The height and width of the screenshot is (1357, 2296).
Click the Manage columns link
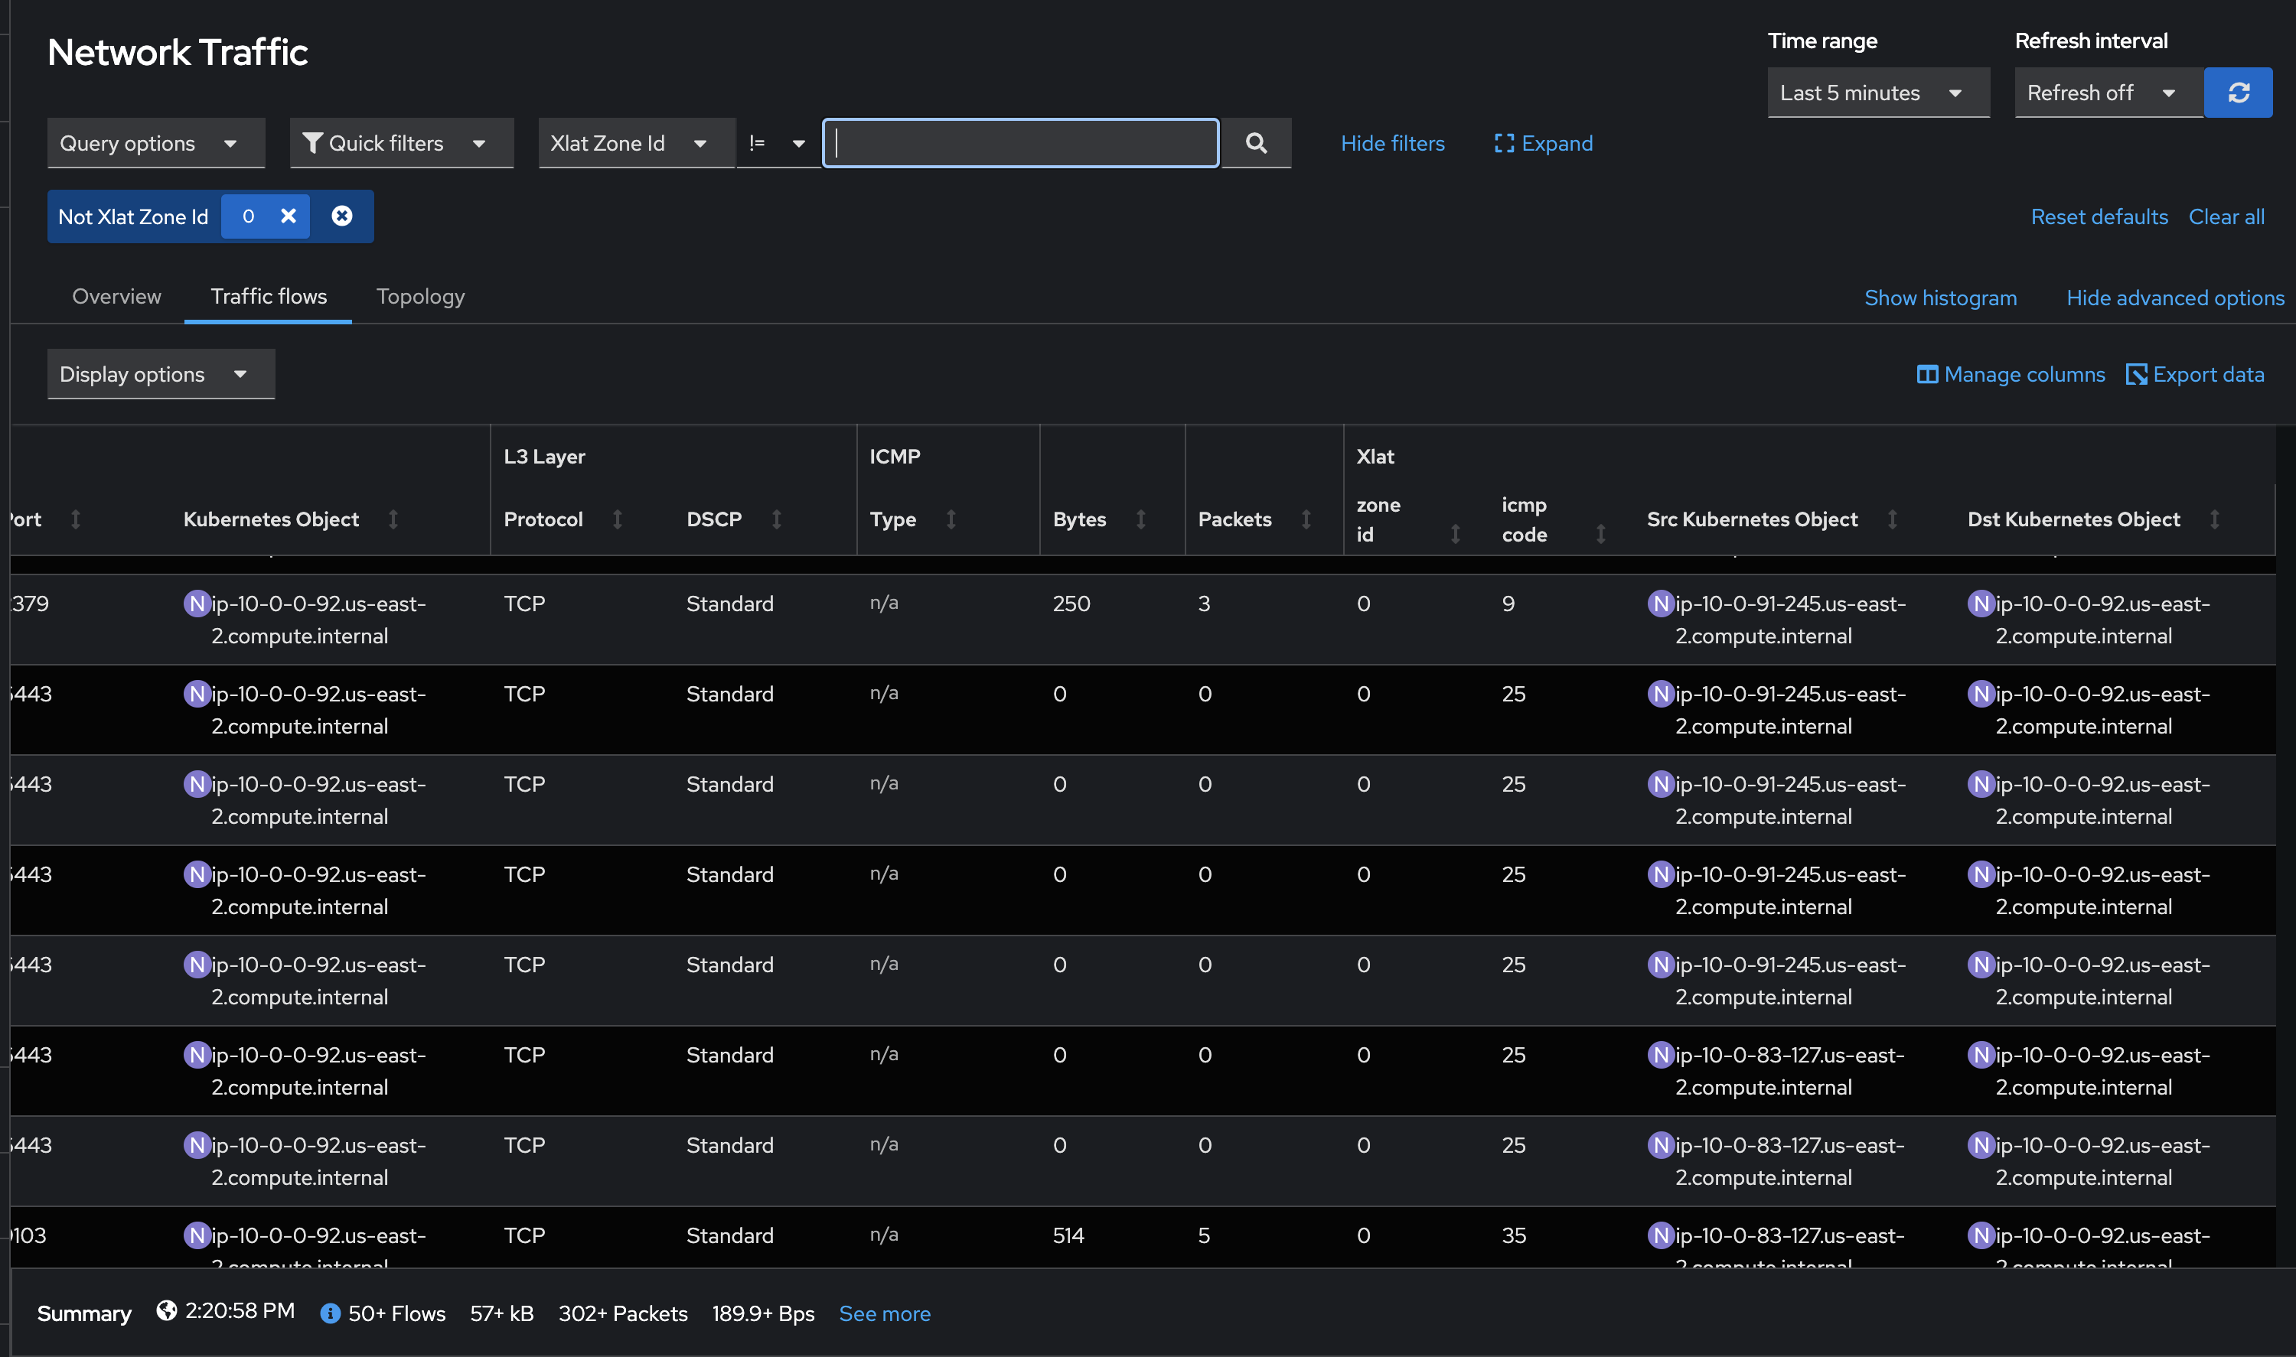[x=2011, y=374]
